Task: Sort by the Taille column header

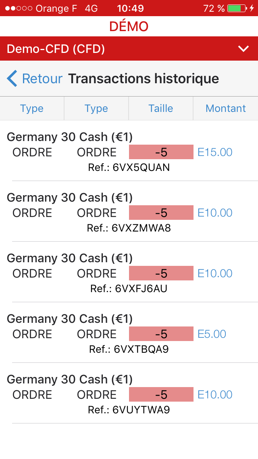Action: pos(161,108)
